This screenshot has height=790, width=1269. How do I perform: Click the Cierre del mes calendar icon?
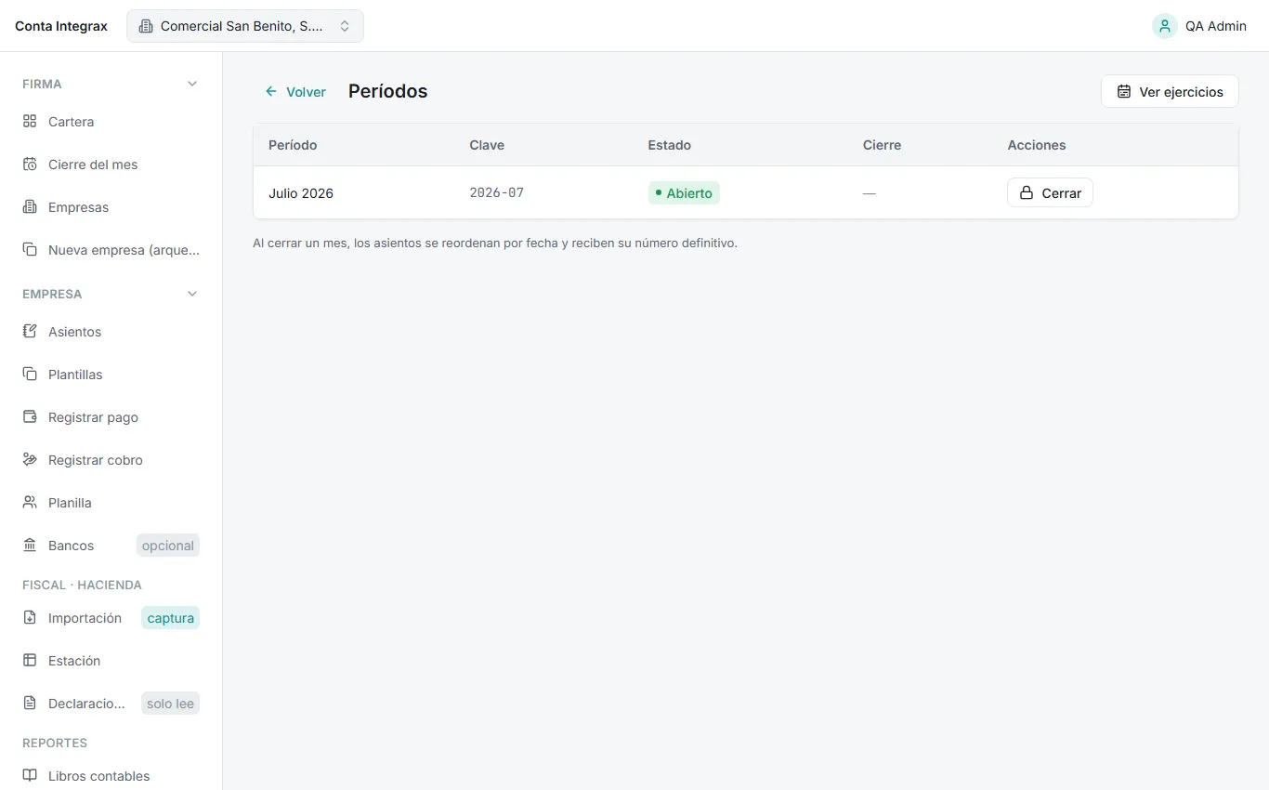pyautogui.click(x=30, y=165)
